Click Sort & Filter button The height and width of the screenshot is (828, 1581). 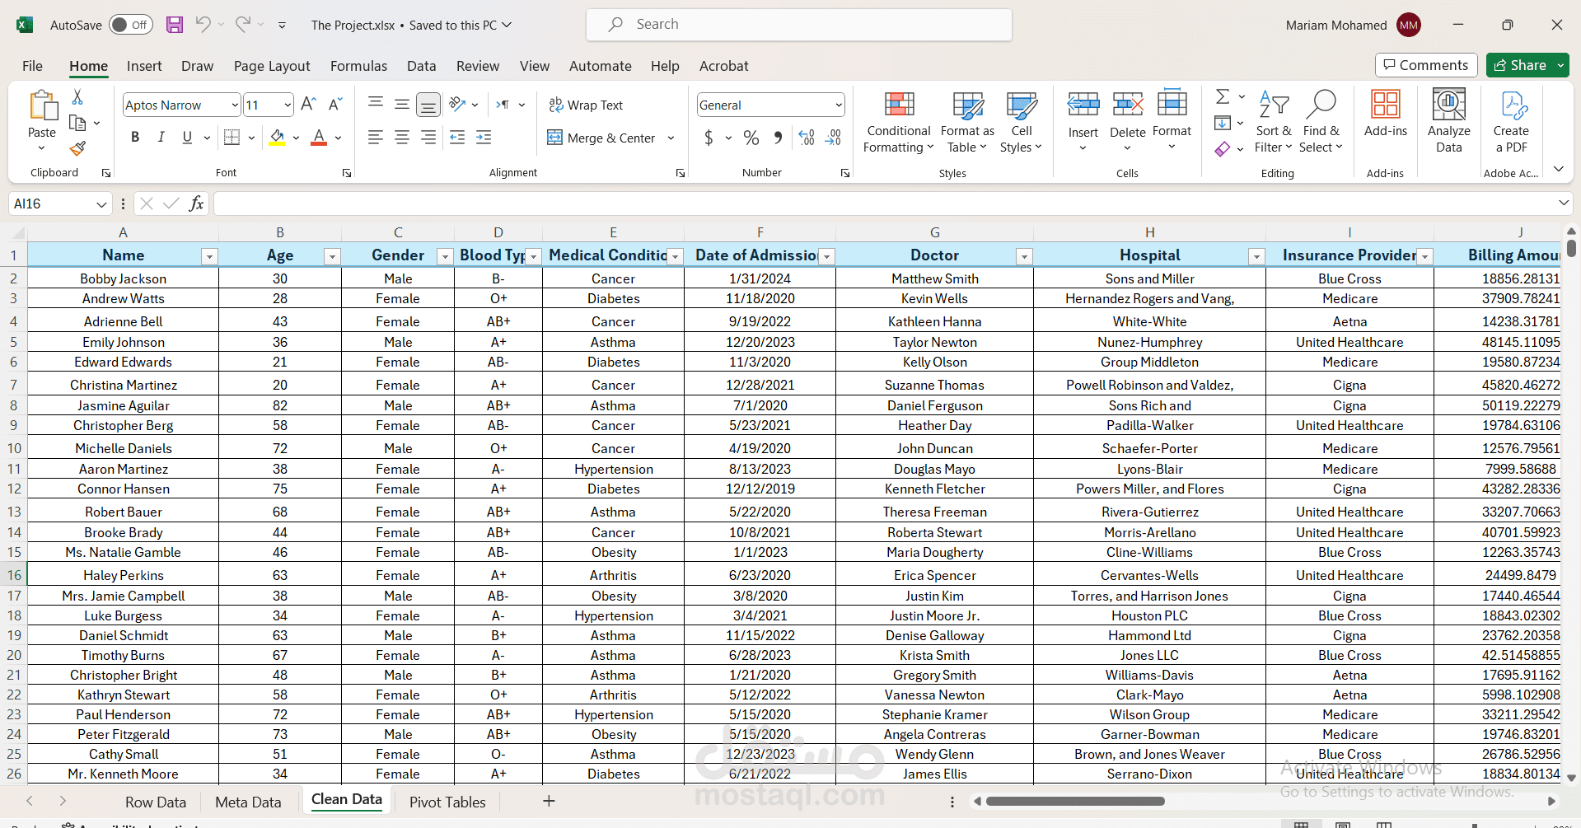[x=1274, y=121]
